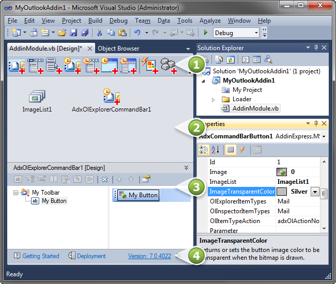The height and width of the screenshot is (284, 336).
Task: Click the My Button preview control
Action: (138, 195)
